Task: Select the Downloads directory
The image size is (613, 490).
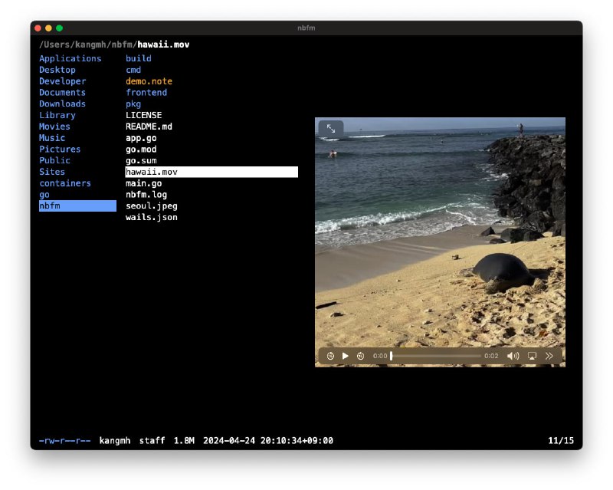Action: 62,104
